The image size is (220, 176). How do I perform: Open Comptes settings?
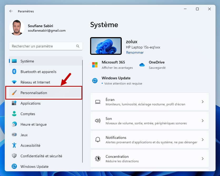(x=46, y=114)
